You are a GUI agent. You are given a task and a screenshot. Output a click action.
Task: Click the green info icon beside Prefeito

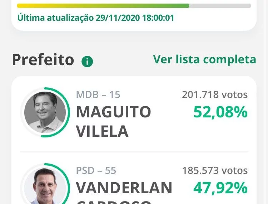tap(87, 62)
